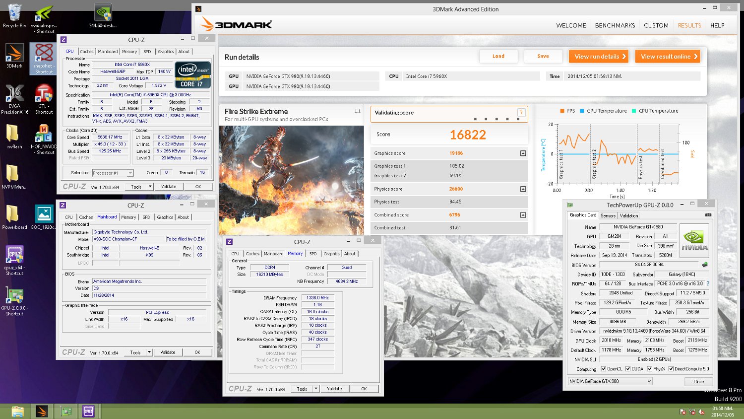Click View result online button
Image resolution: width=744 pixels, height=419 pixels.
pos(668,56)
